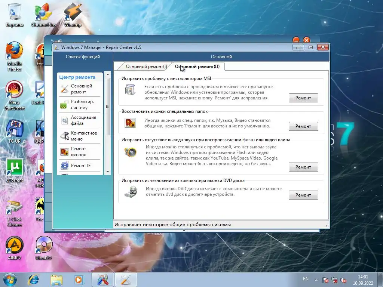The width and height of the screenshot is (383, 287).
Task: Open UltraISO desktop shortcut
Action: (x=43, y=248)
